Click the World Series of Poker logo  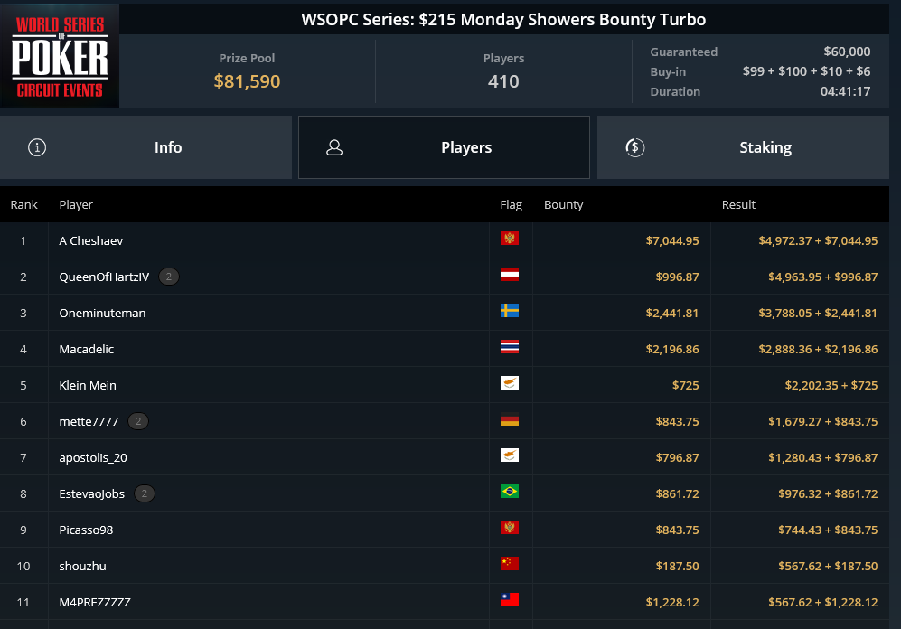click(60, 56)
